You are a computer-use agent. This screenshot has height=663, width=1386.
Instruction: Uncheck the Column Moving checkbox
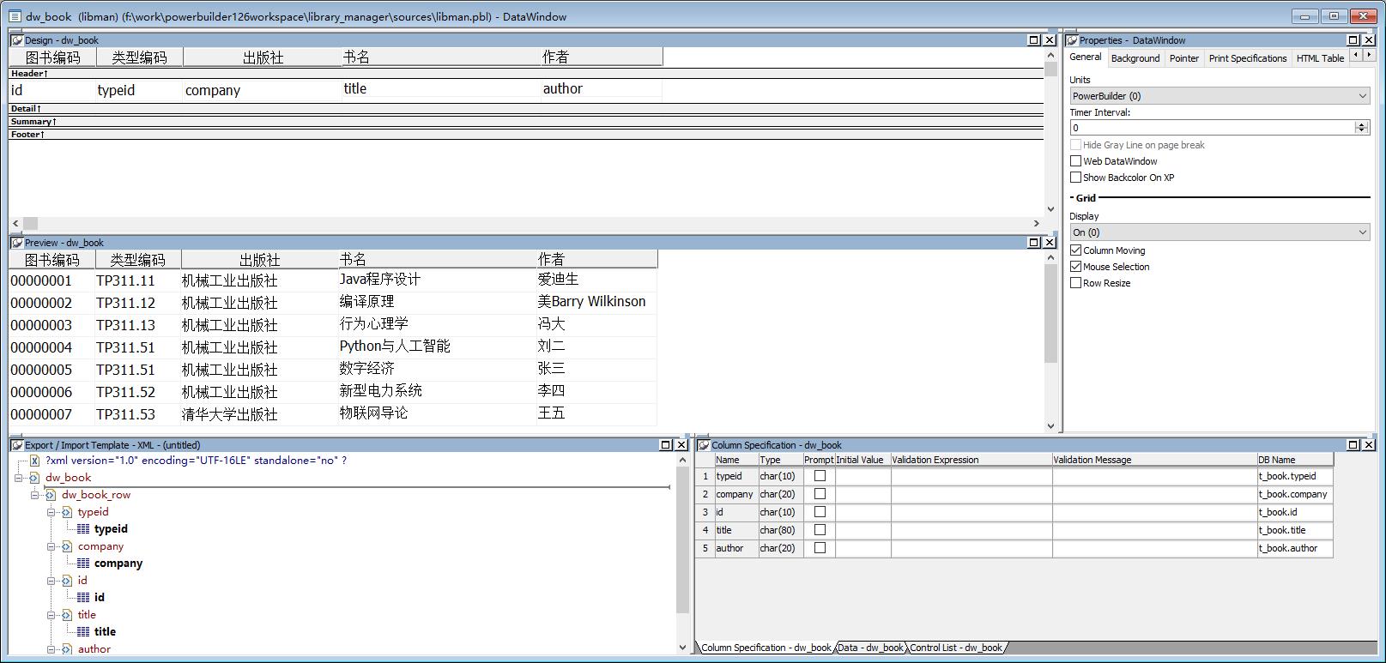pos(1075,250)
